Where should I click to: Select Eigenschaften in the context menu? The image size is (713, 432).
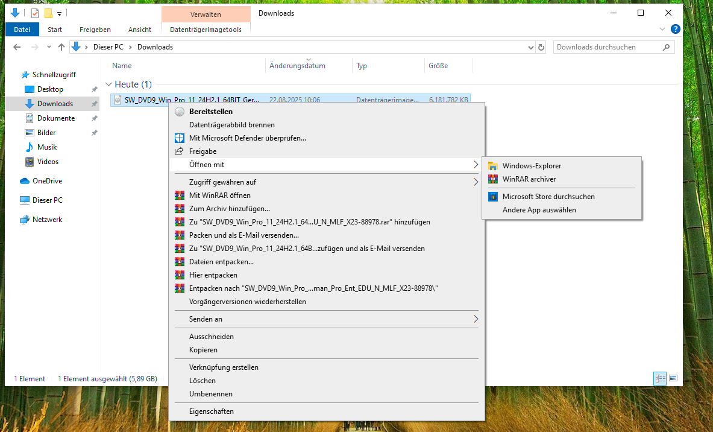[x=211, y=411]
